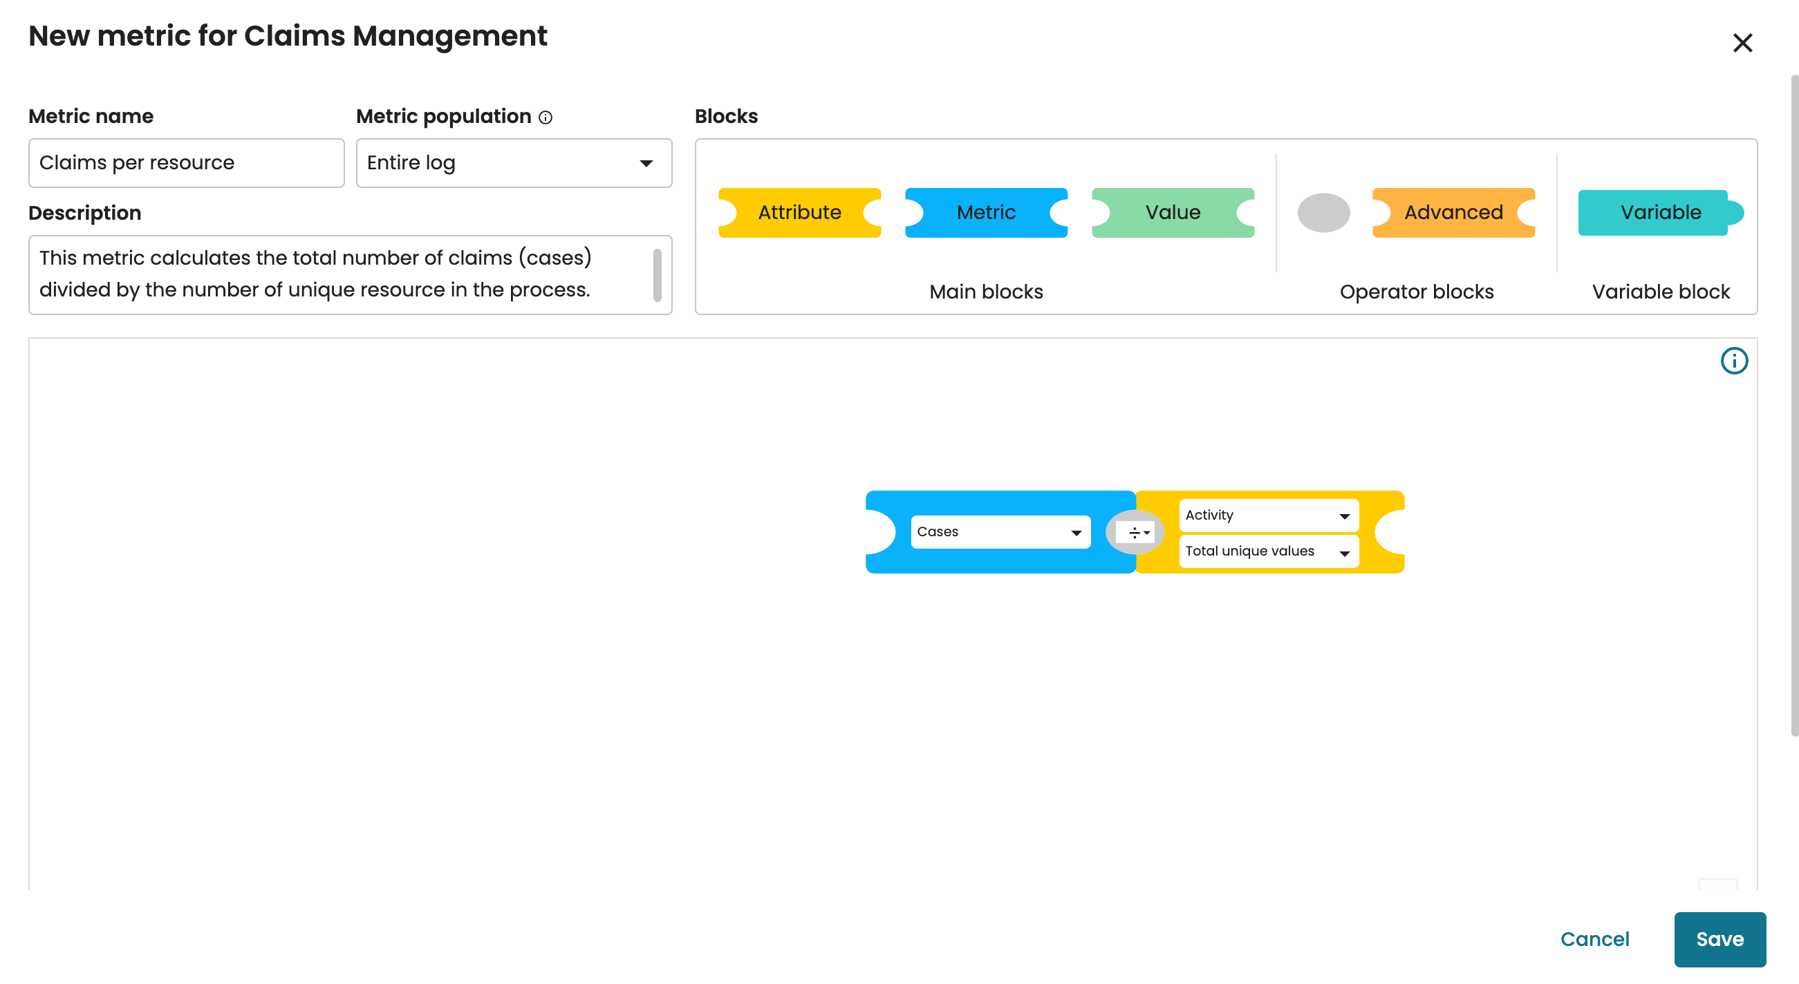
Task: Click the Attribute block in palette
Action: (799, 212)
